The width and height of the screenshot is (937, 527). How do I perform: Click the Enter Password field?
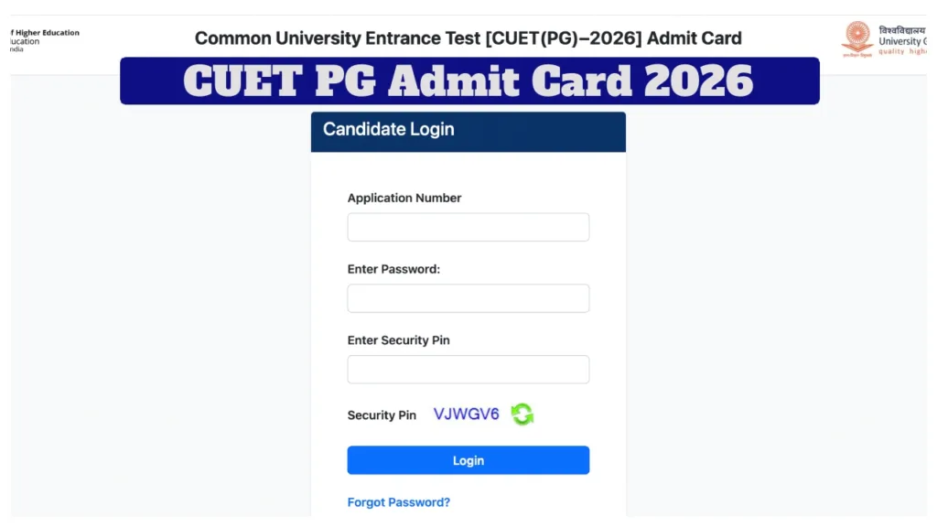coord(468,298)
